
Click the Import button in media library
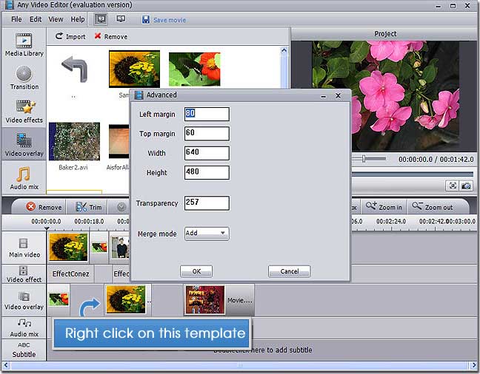pos(71,36)
